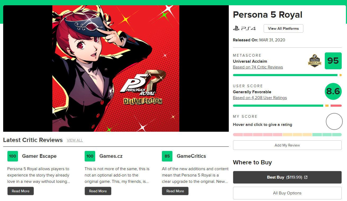Click GameCritics' 85 score badge
The image size is (347, 201).
pos(167,156)
